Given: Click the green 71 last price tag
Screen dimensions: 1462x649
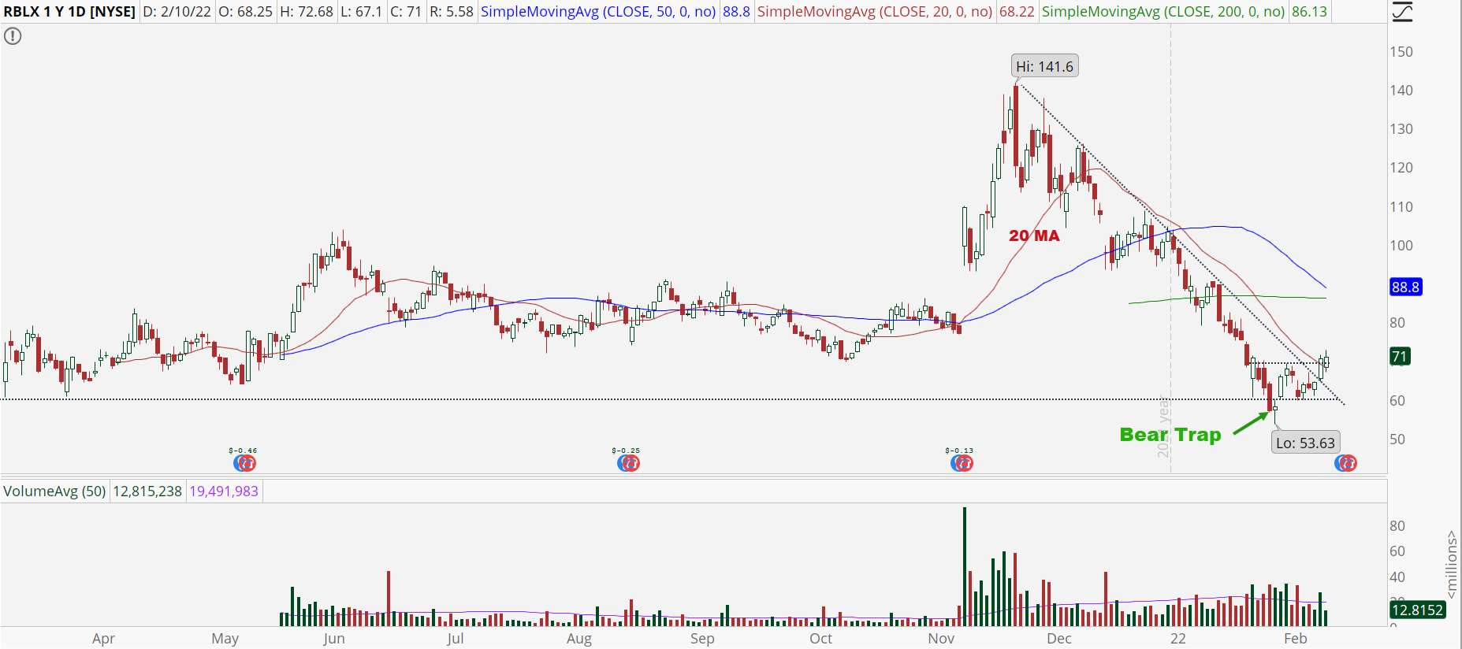Looking at the screenshot, I should [x=1399, y=356].
